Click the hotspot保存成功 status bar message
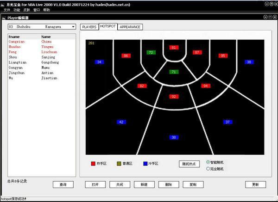Screen dimensions: 278x202 pos(13,199)
